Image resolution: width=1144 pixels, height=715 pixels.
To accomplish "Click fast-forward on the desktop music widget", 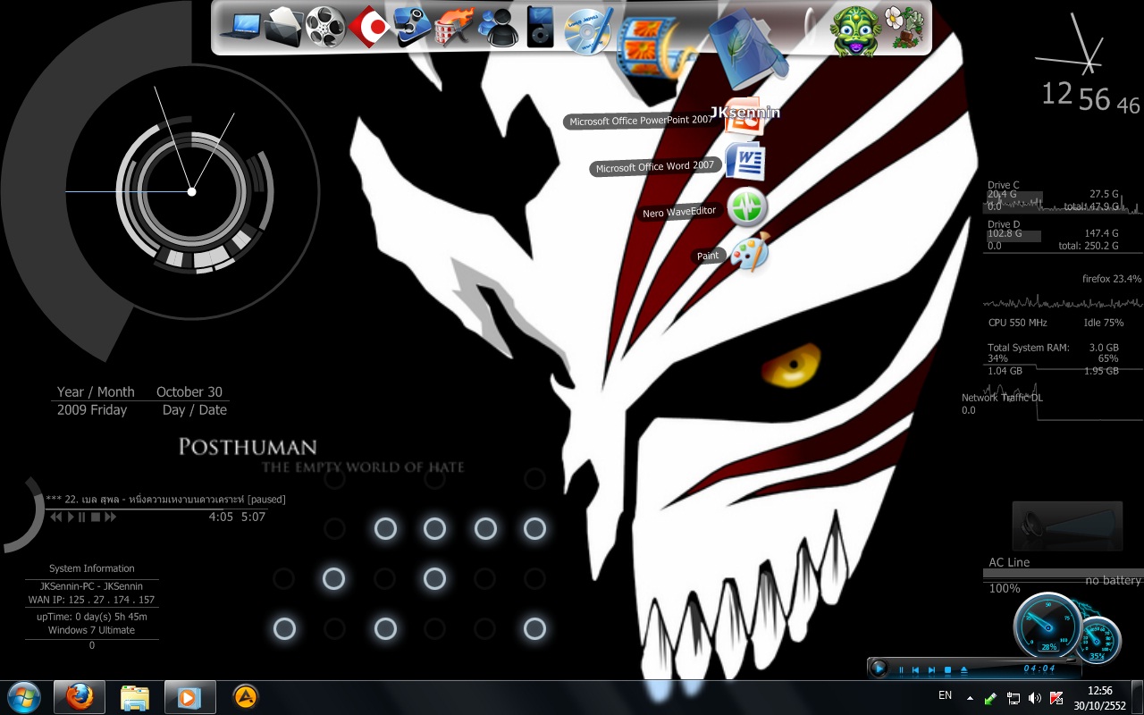I will pos(110,517).
